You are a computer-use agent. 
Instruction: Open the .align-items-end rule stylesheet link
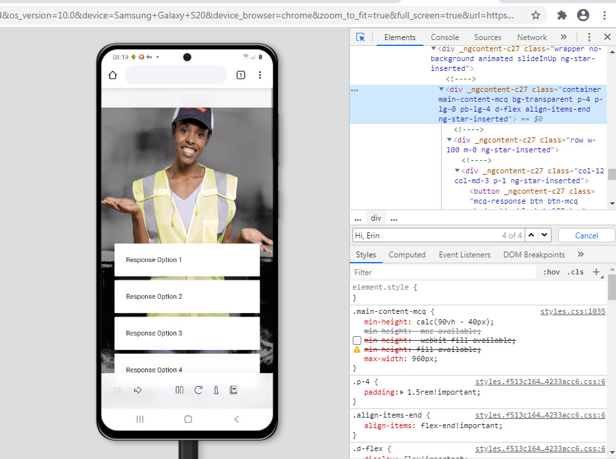tap(540, 415)
